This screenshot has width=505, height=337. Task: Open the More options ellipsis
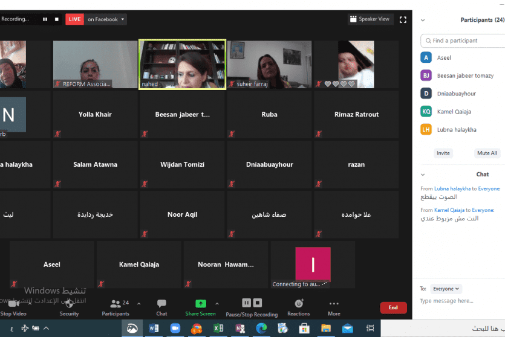[334, 304]
